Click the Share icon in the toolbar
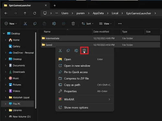Viewport: 162px width, 121px height. [x=64, y=24]
